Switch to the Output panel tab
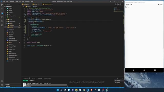Image resolution: width=164 pixels, height=92 pixels. pos(34,78)
